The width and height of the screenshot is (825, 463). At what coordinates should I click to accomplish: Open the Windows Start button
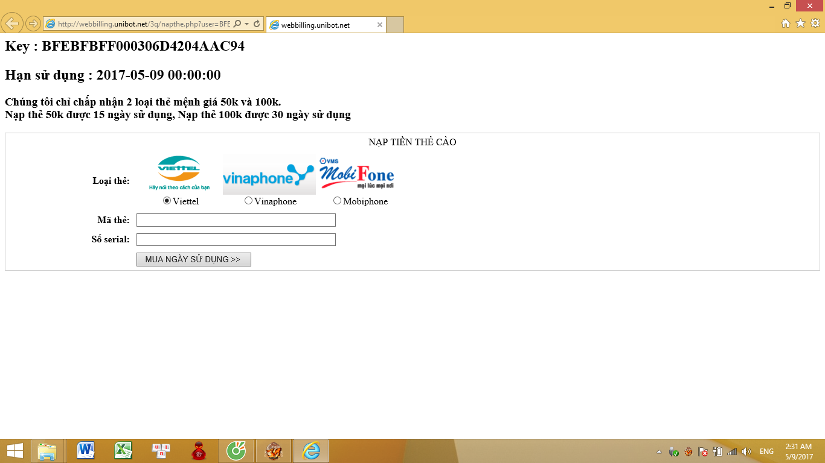click(x=14, y=451)
